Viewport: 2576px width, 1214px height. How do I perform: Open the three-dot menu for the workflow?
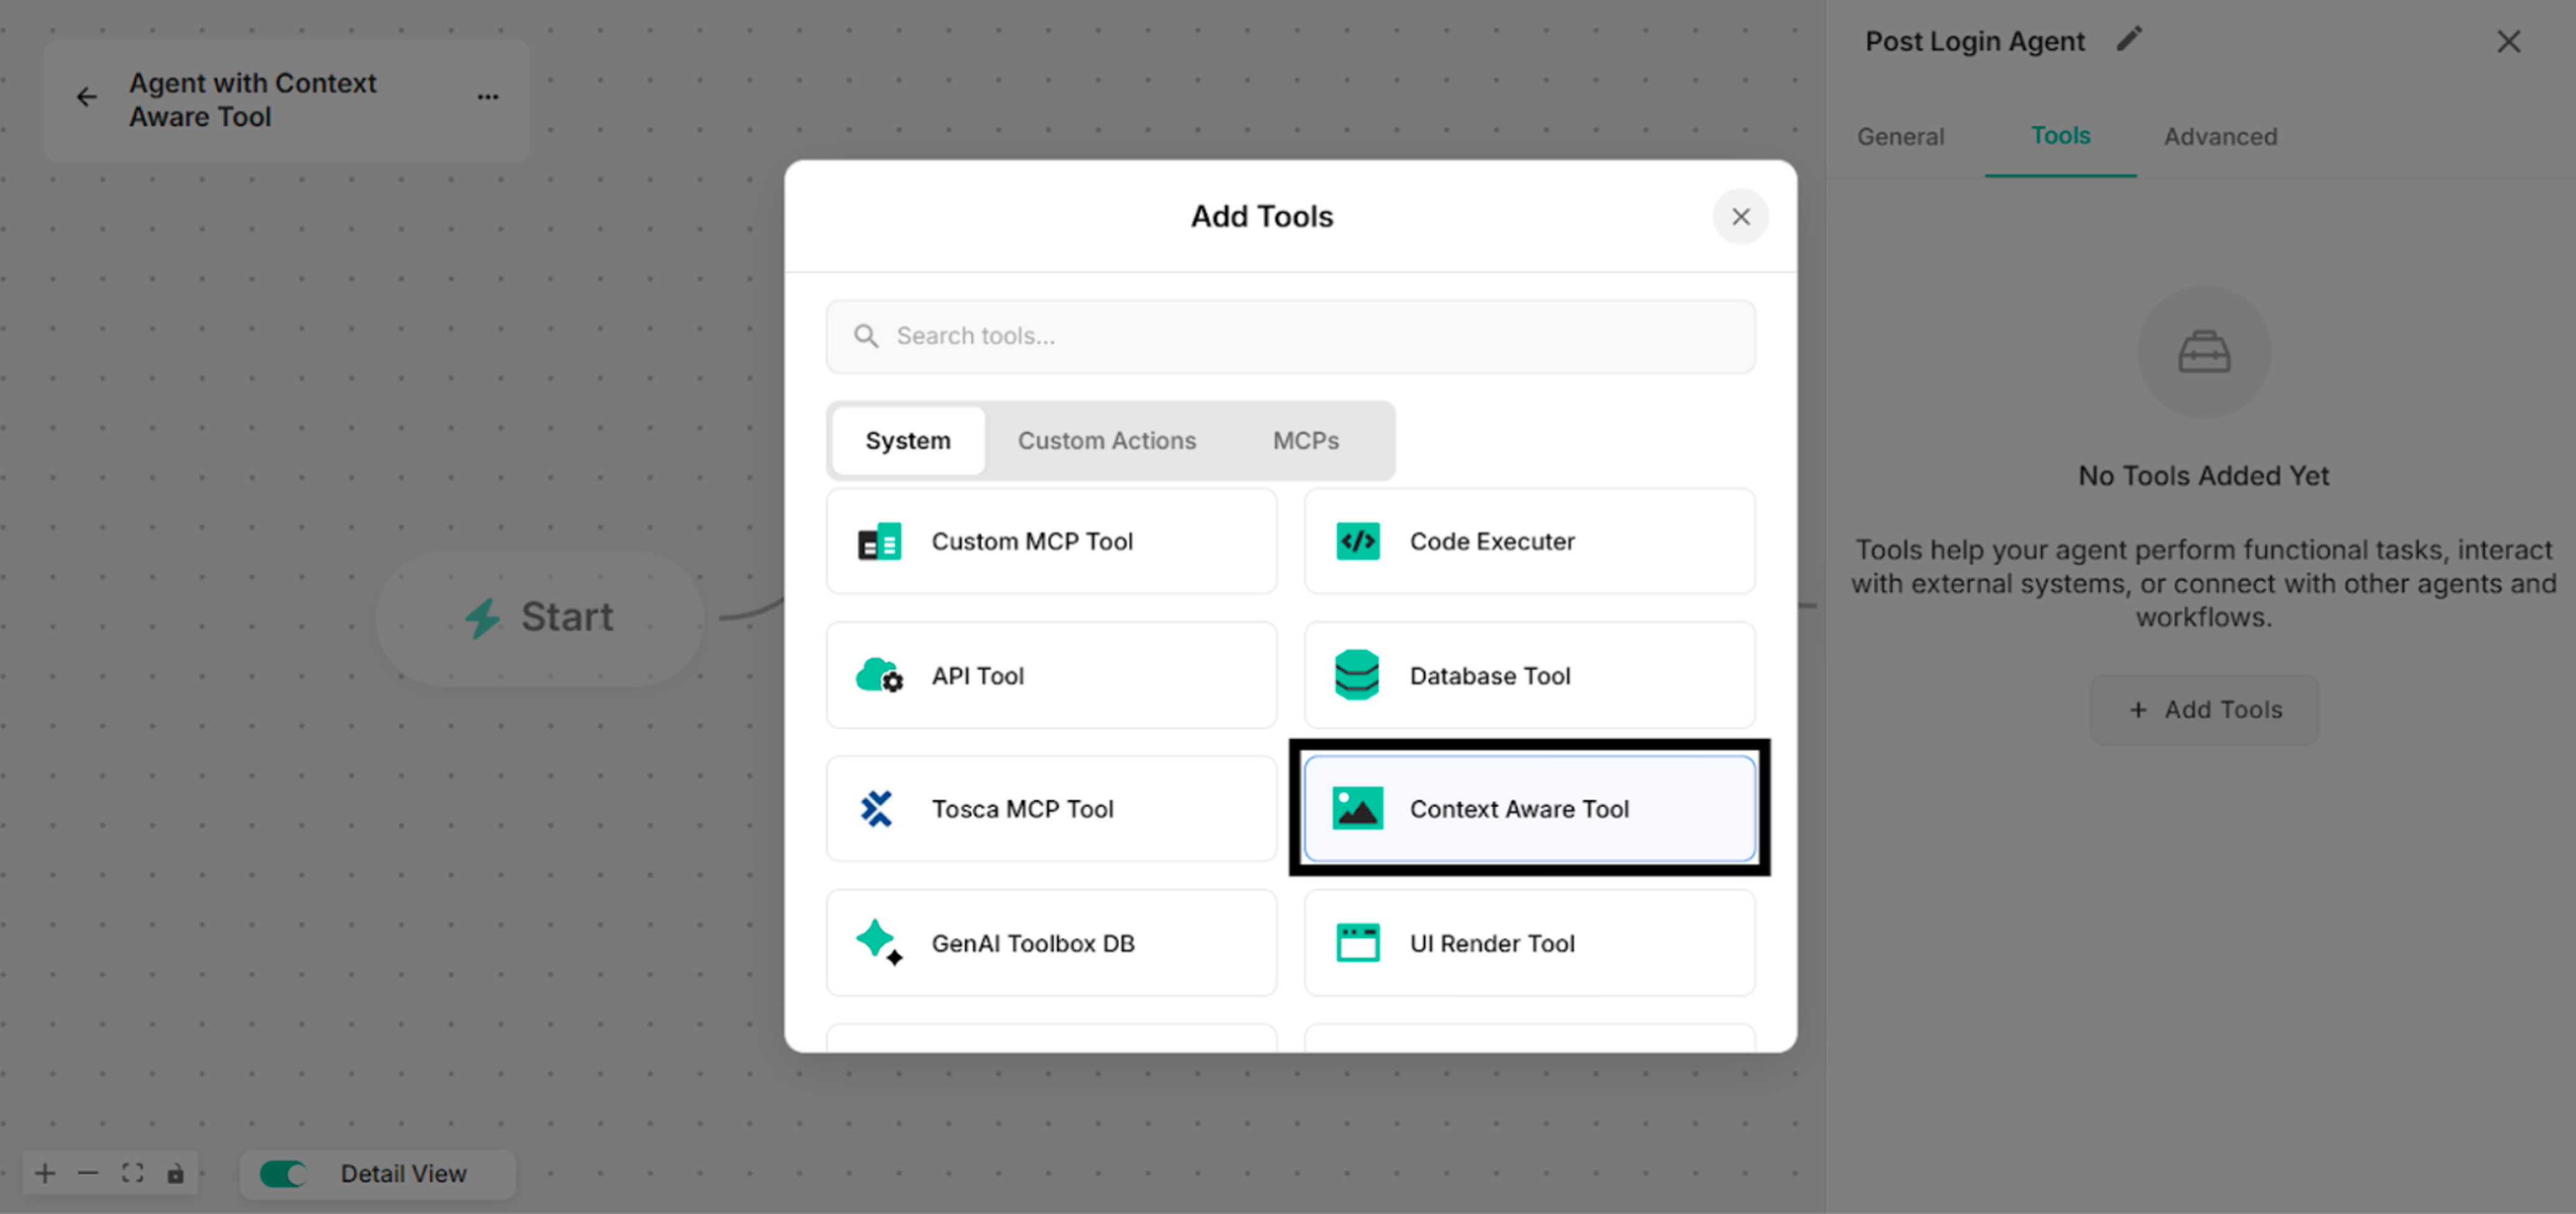[x=488, y=97]
